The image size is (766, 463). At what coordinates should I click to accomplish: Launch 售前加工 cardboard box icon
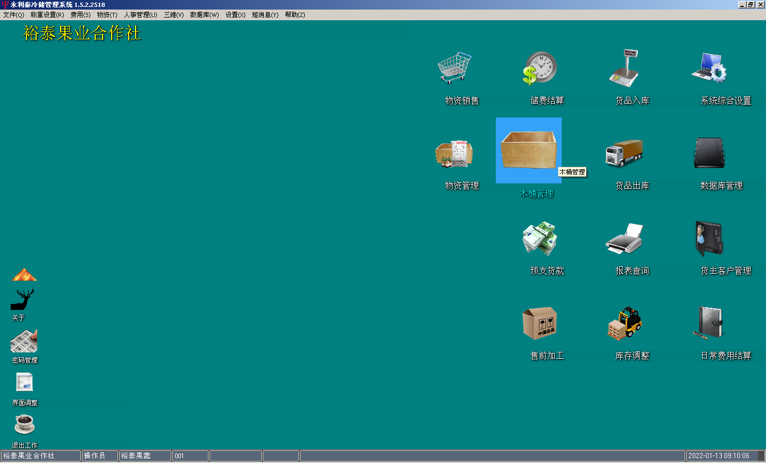(x=539, y=323)
